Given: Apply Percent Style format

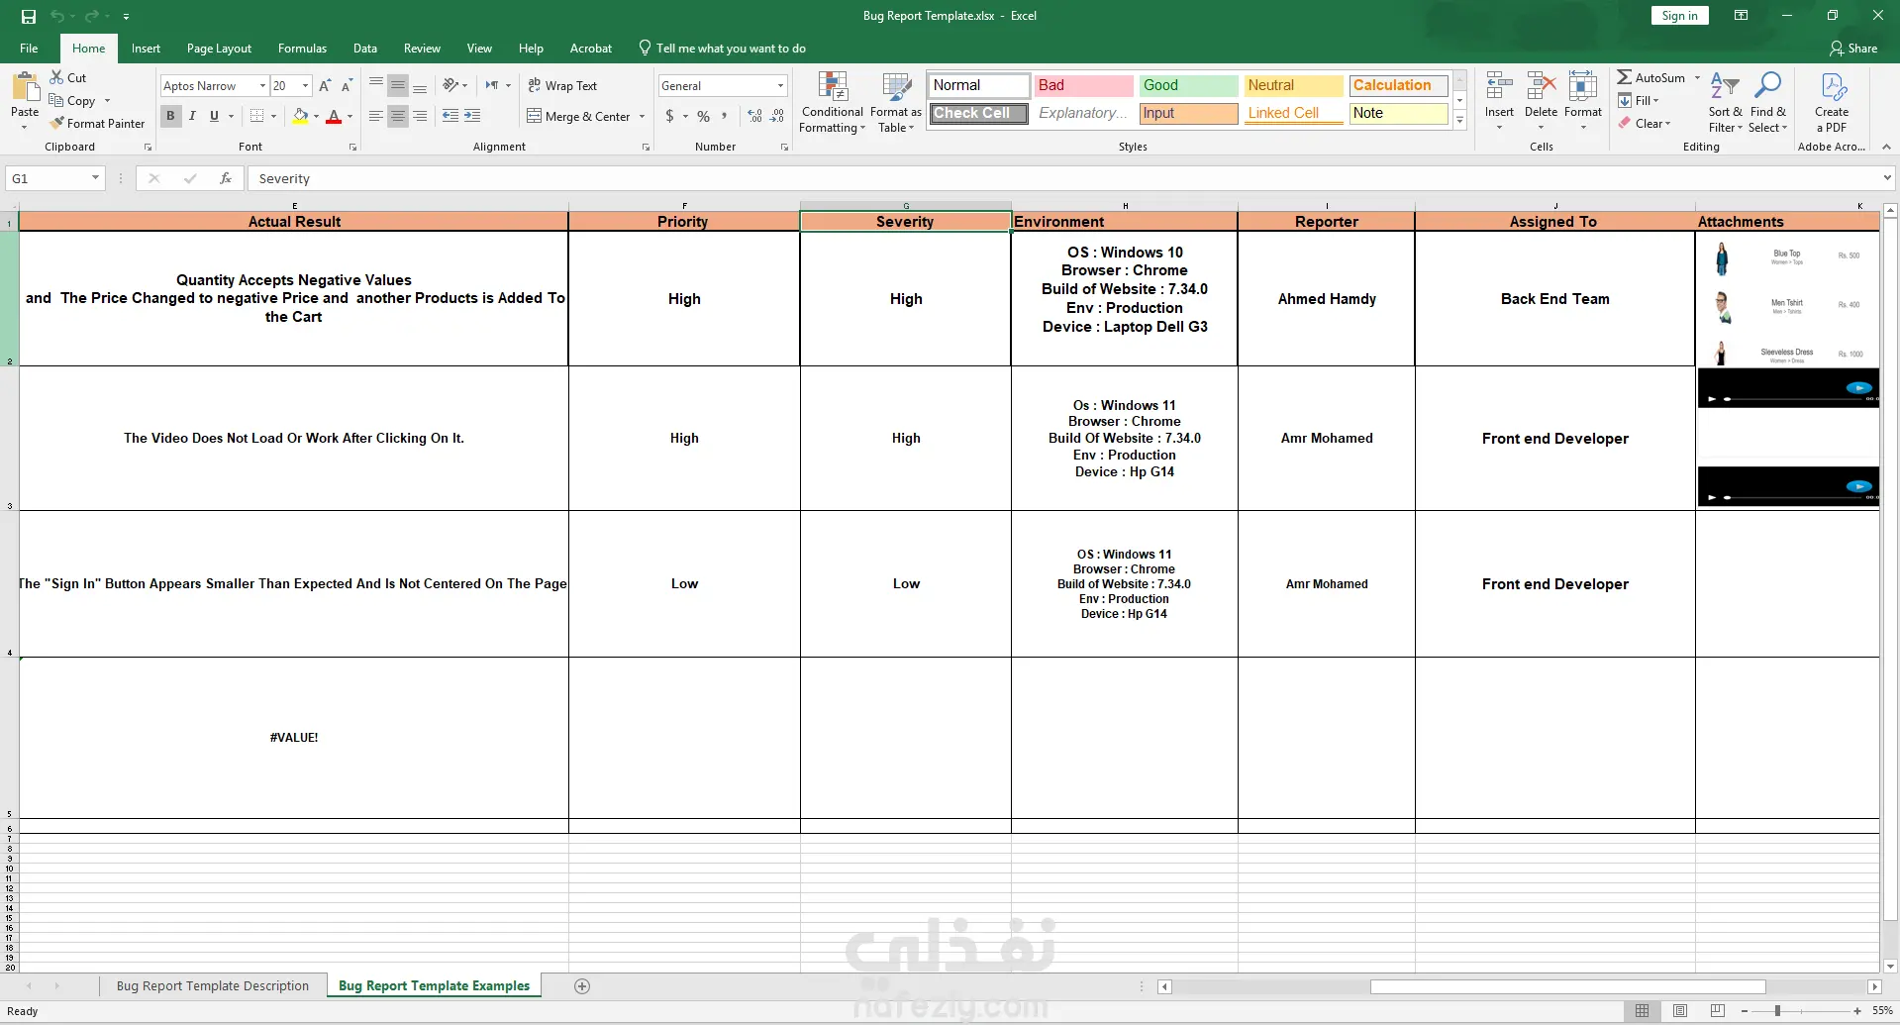Looking at the screenshot, I should point(703,116).
